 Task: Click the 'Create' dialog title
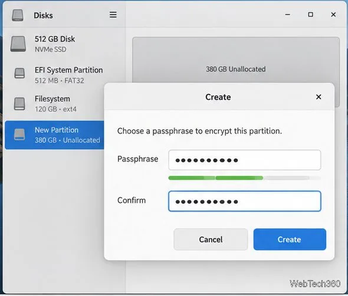click(218, 97)
